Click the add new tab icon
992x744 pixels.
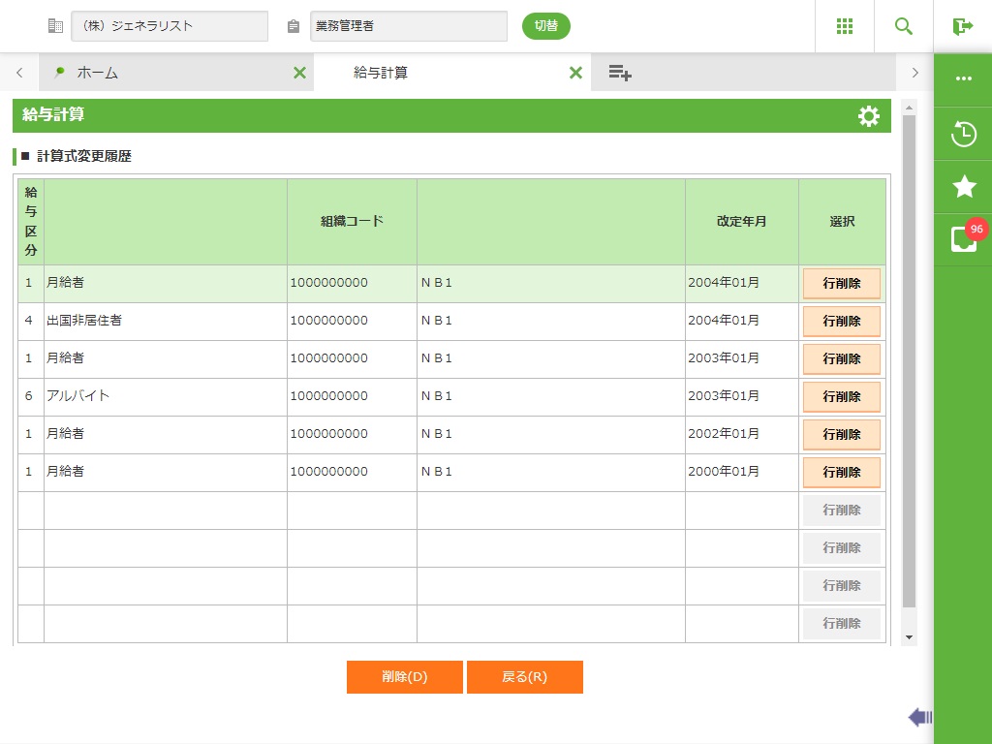pos(620,73)
